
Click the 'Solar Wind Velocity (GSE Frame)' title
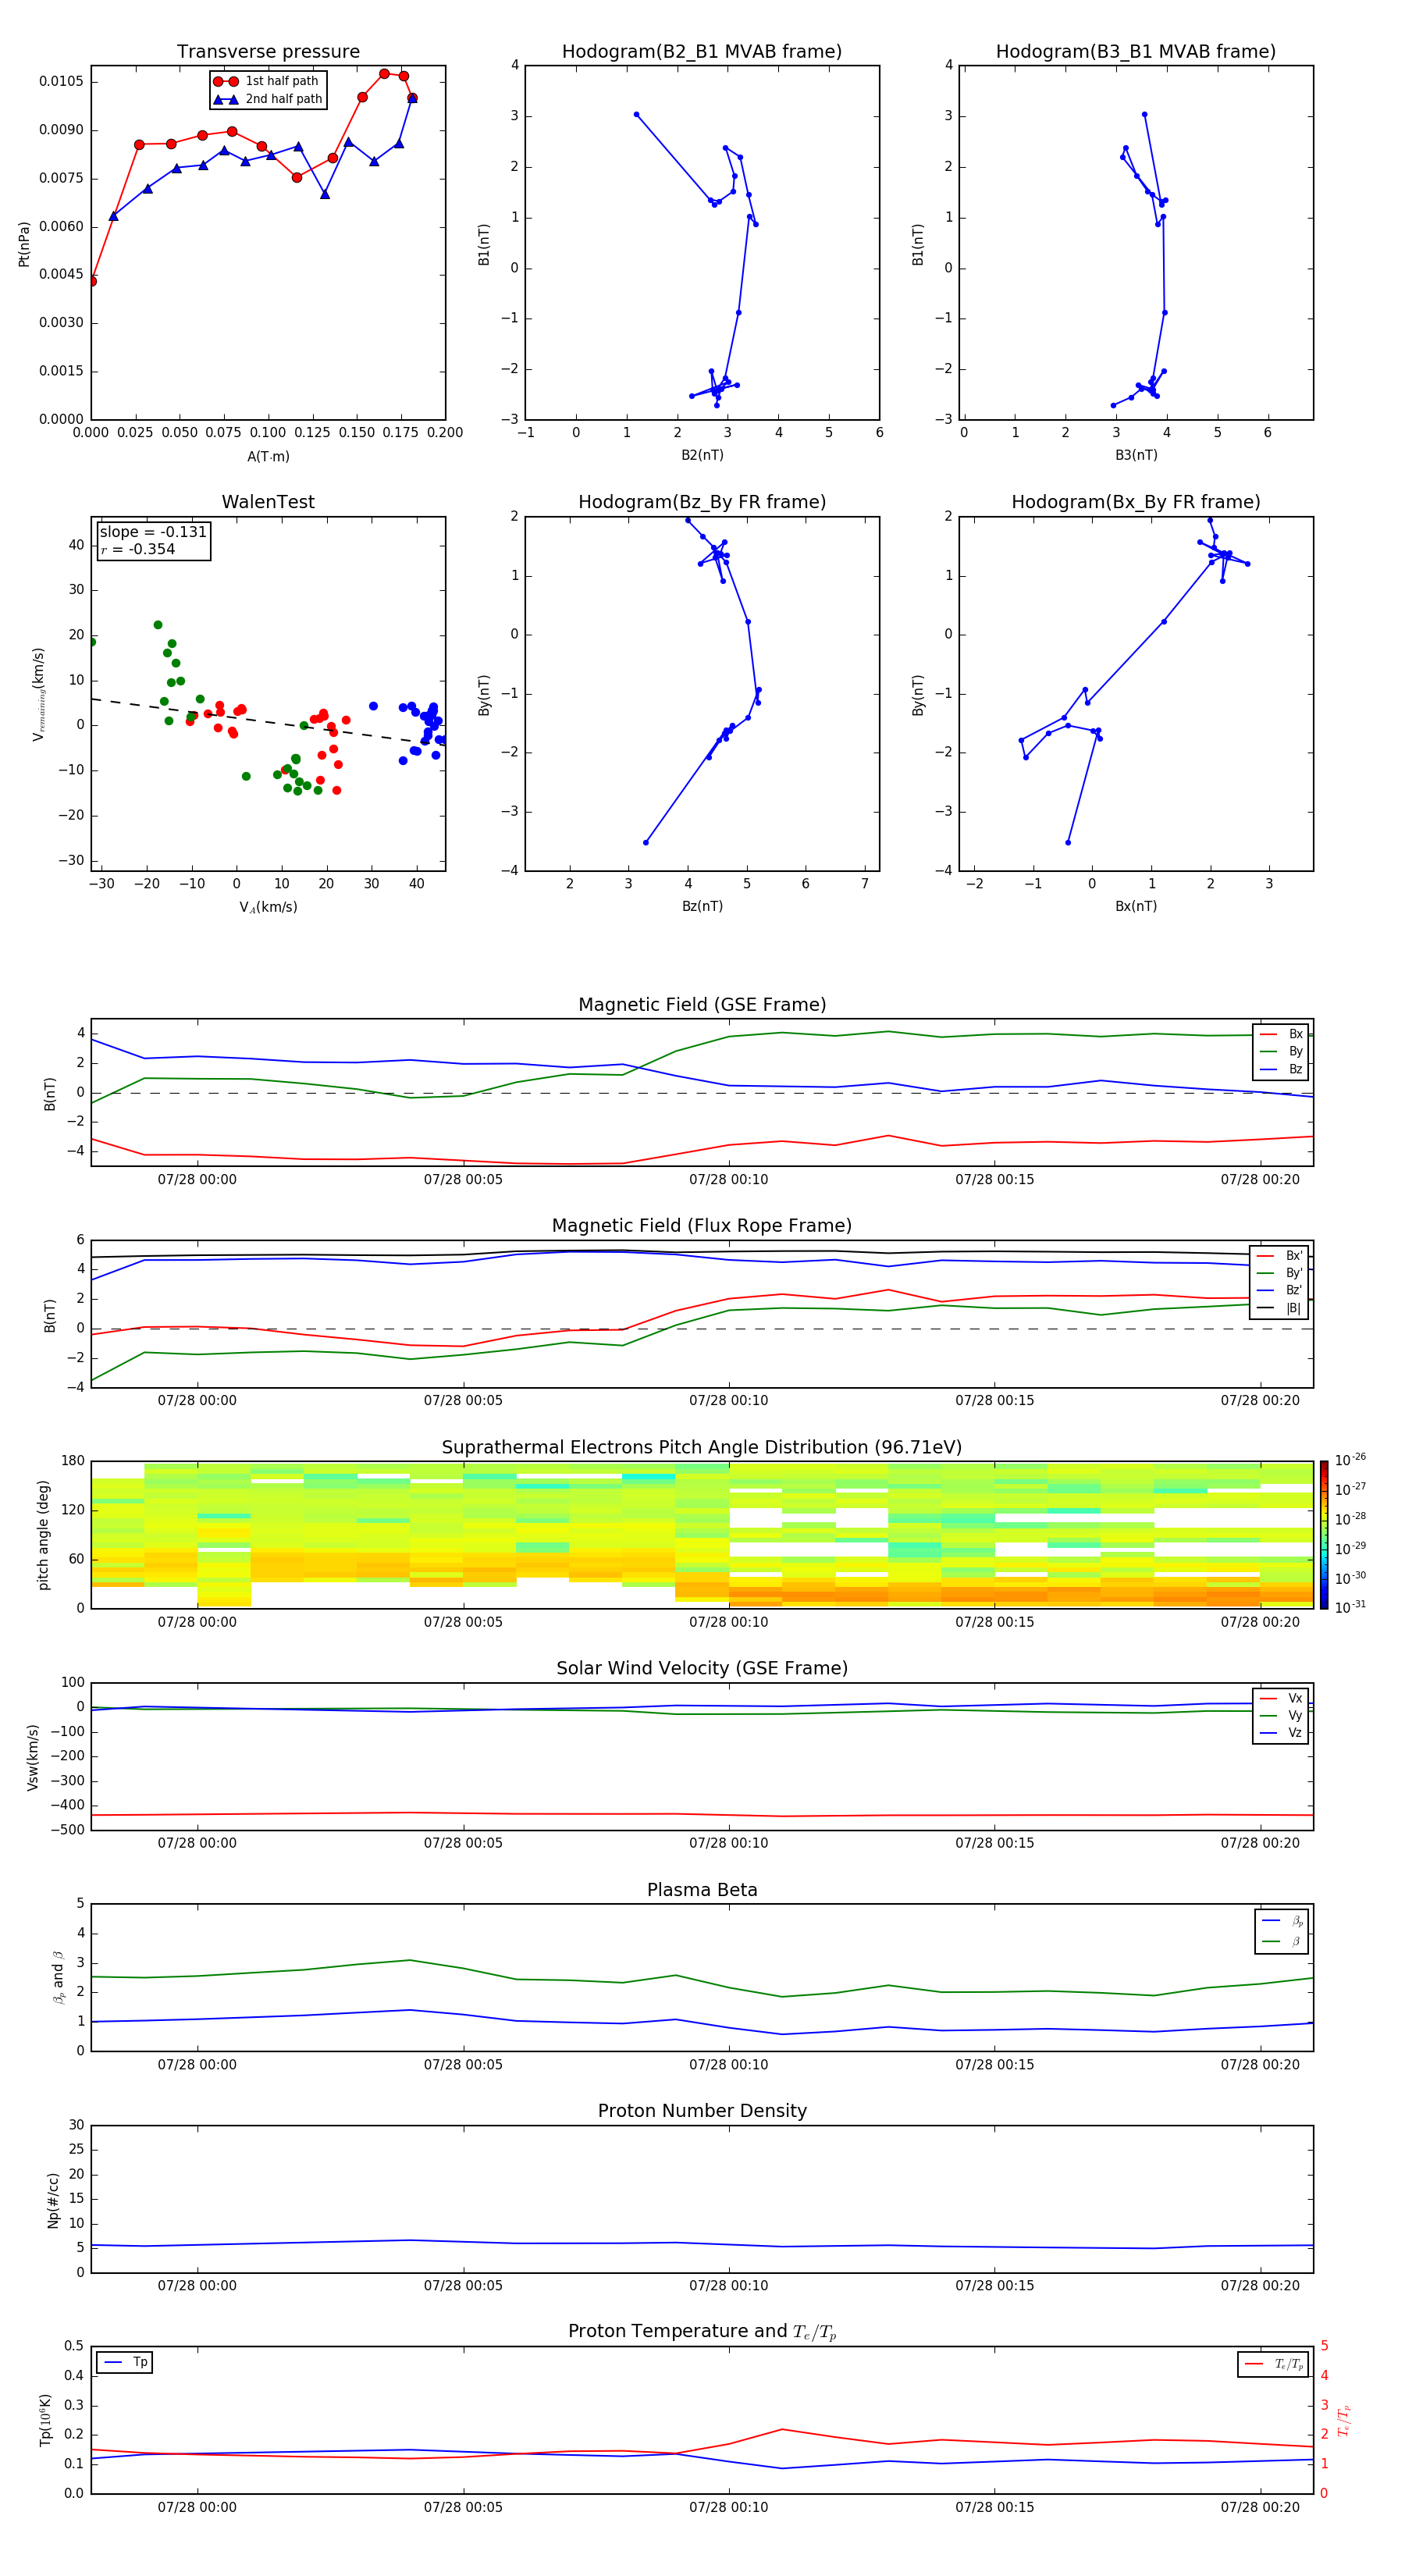[702, 1668]
